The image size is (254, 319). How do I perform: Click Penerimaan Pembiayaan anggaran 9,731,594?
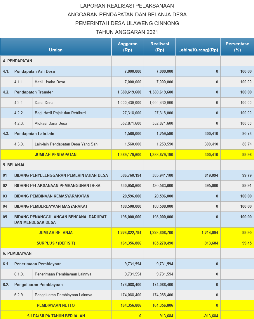(x=133, y=264)
